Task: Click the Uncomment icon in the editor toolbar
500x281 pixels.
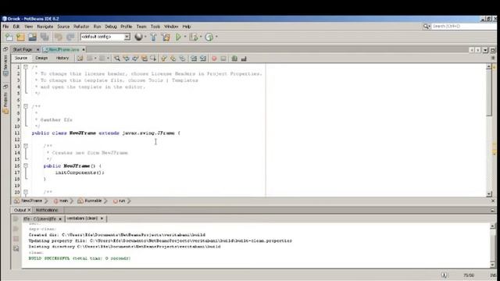Action: (x=244, y=59)
